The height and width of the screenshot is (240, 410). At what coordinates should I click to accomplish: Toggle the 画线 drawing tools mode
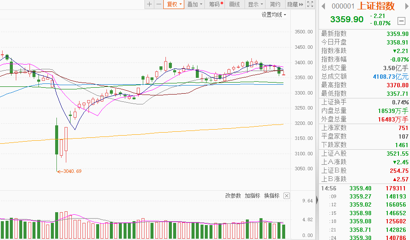click(235, 4)
